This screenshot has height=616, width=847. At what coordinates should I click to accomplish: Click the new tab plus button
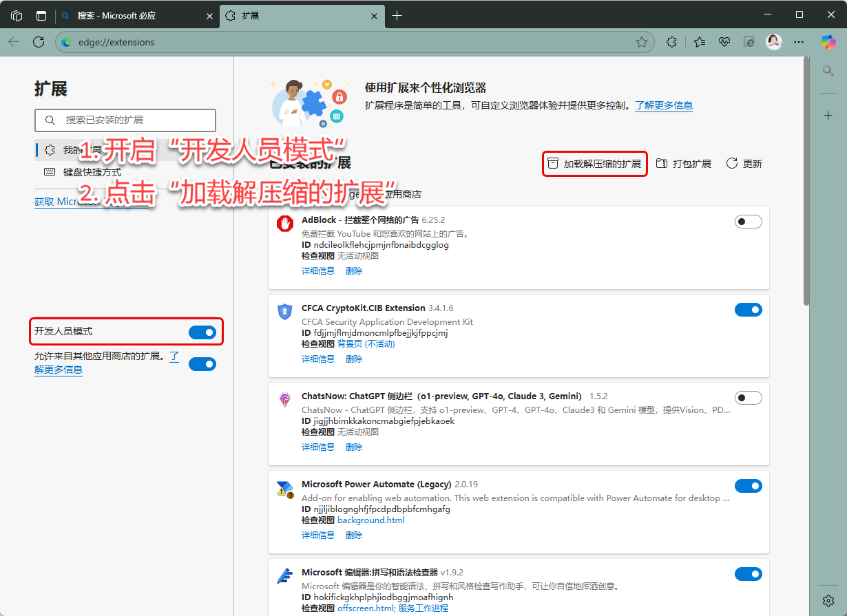click(397, 15)
